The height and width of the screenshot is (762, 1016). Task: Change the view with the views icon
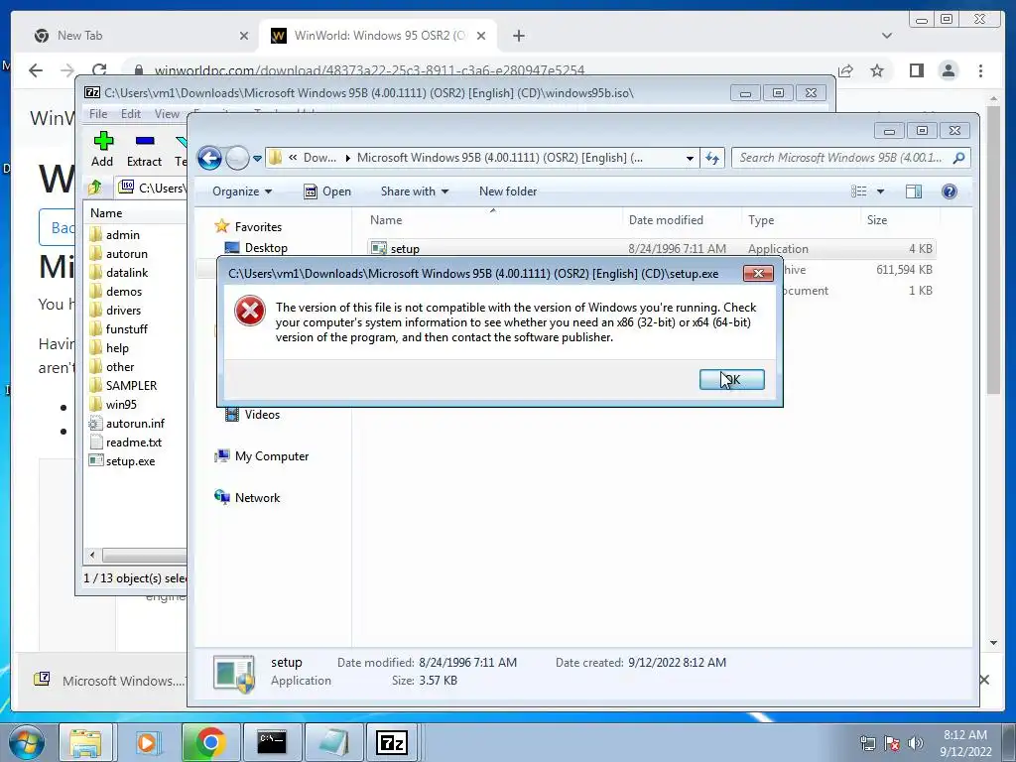pyautogui.click(x=858, y=191)
